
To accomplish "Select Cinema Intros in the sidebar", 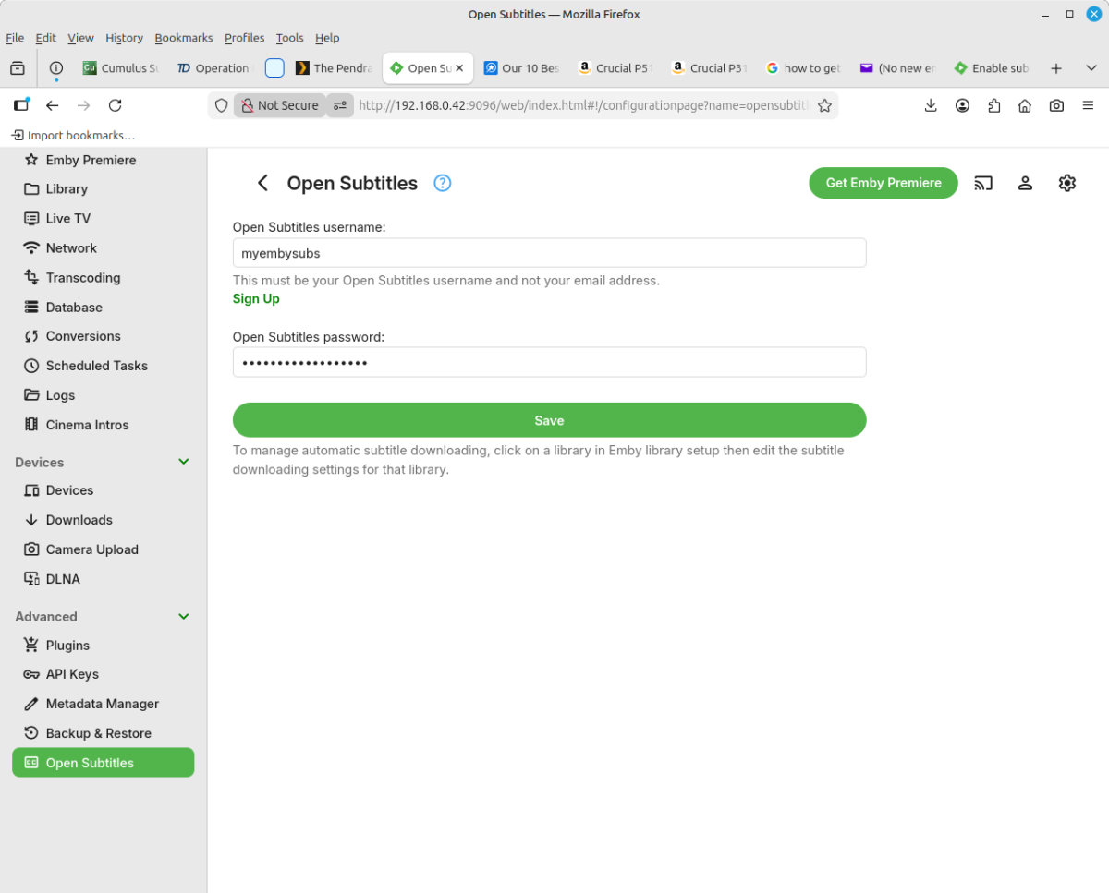I will pos(88,424).
